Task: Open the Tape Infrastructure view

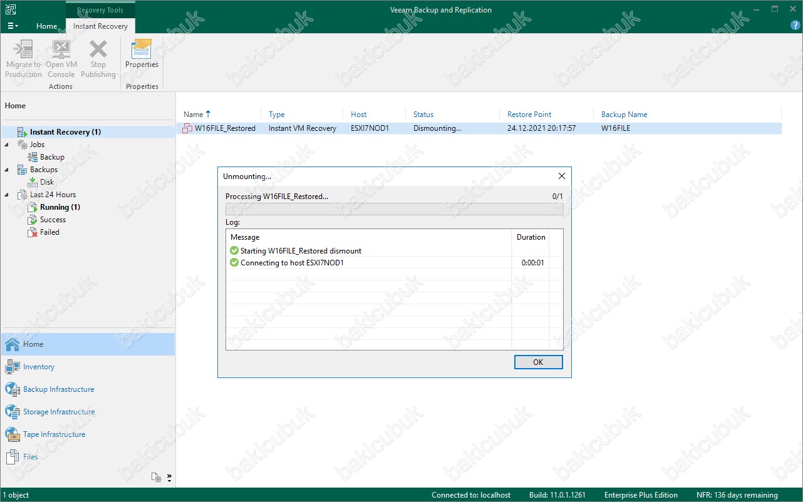Action: [x=54, y=434]
